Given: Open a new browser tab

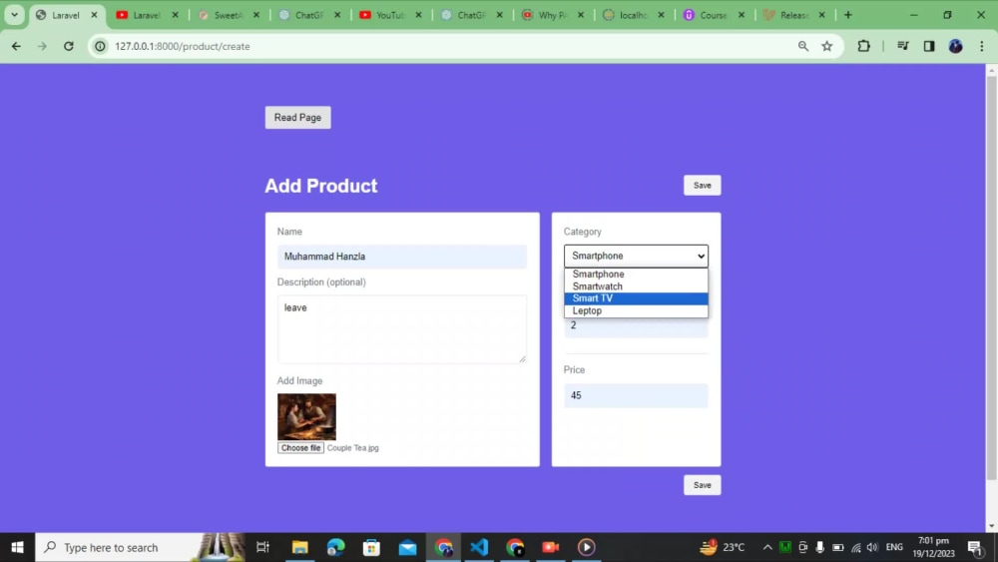Looking at the screenshot, I should click(847, 15).
